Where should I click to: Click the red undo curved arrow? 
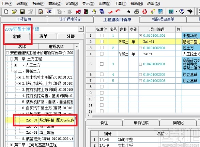[118, 12]
